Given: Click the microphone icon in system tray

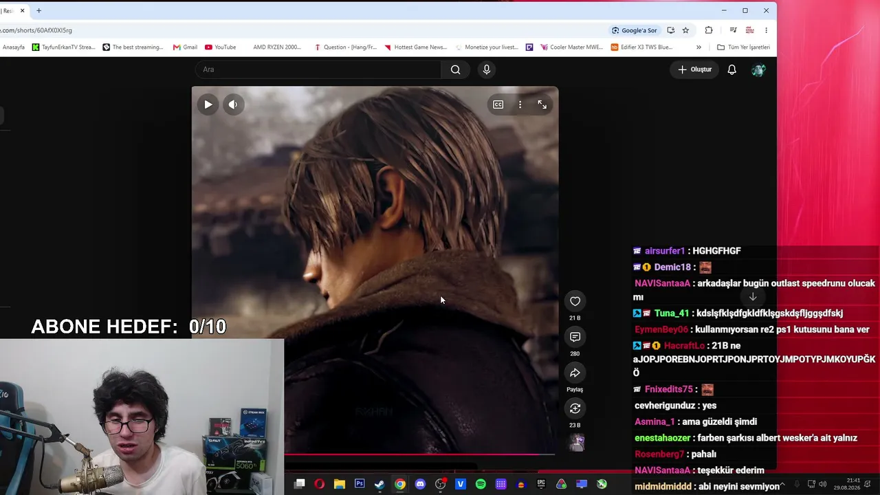Looking at the screenshot, I should point(797,484).
